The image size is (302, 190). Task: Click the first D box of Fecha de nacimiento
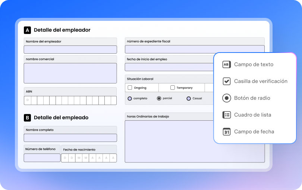click(x=65, y=158)
